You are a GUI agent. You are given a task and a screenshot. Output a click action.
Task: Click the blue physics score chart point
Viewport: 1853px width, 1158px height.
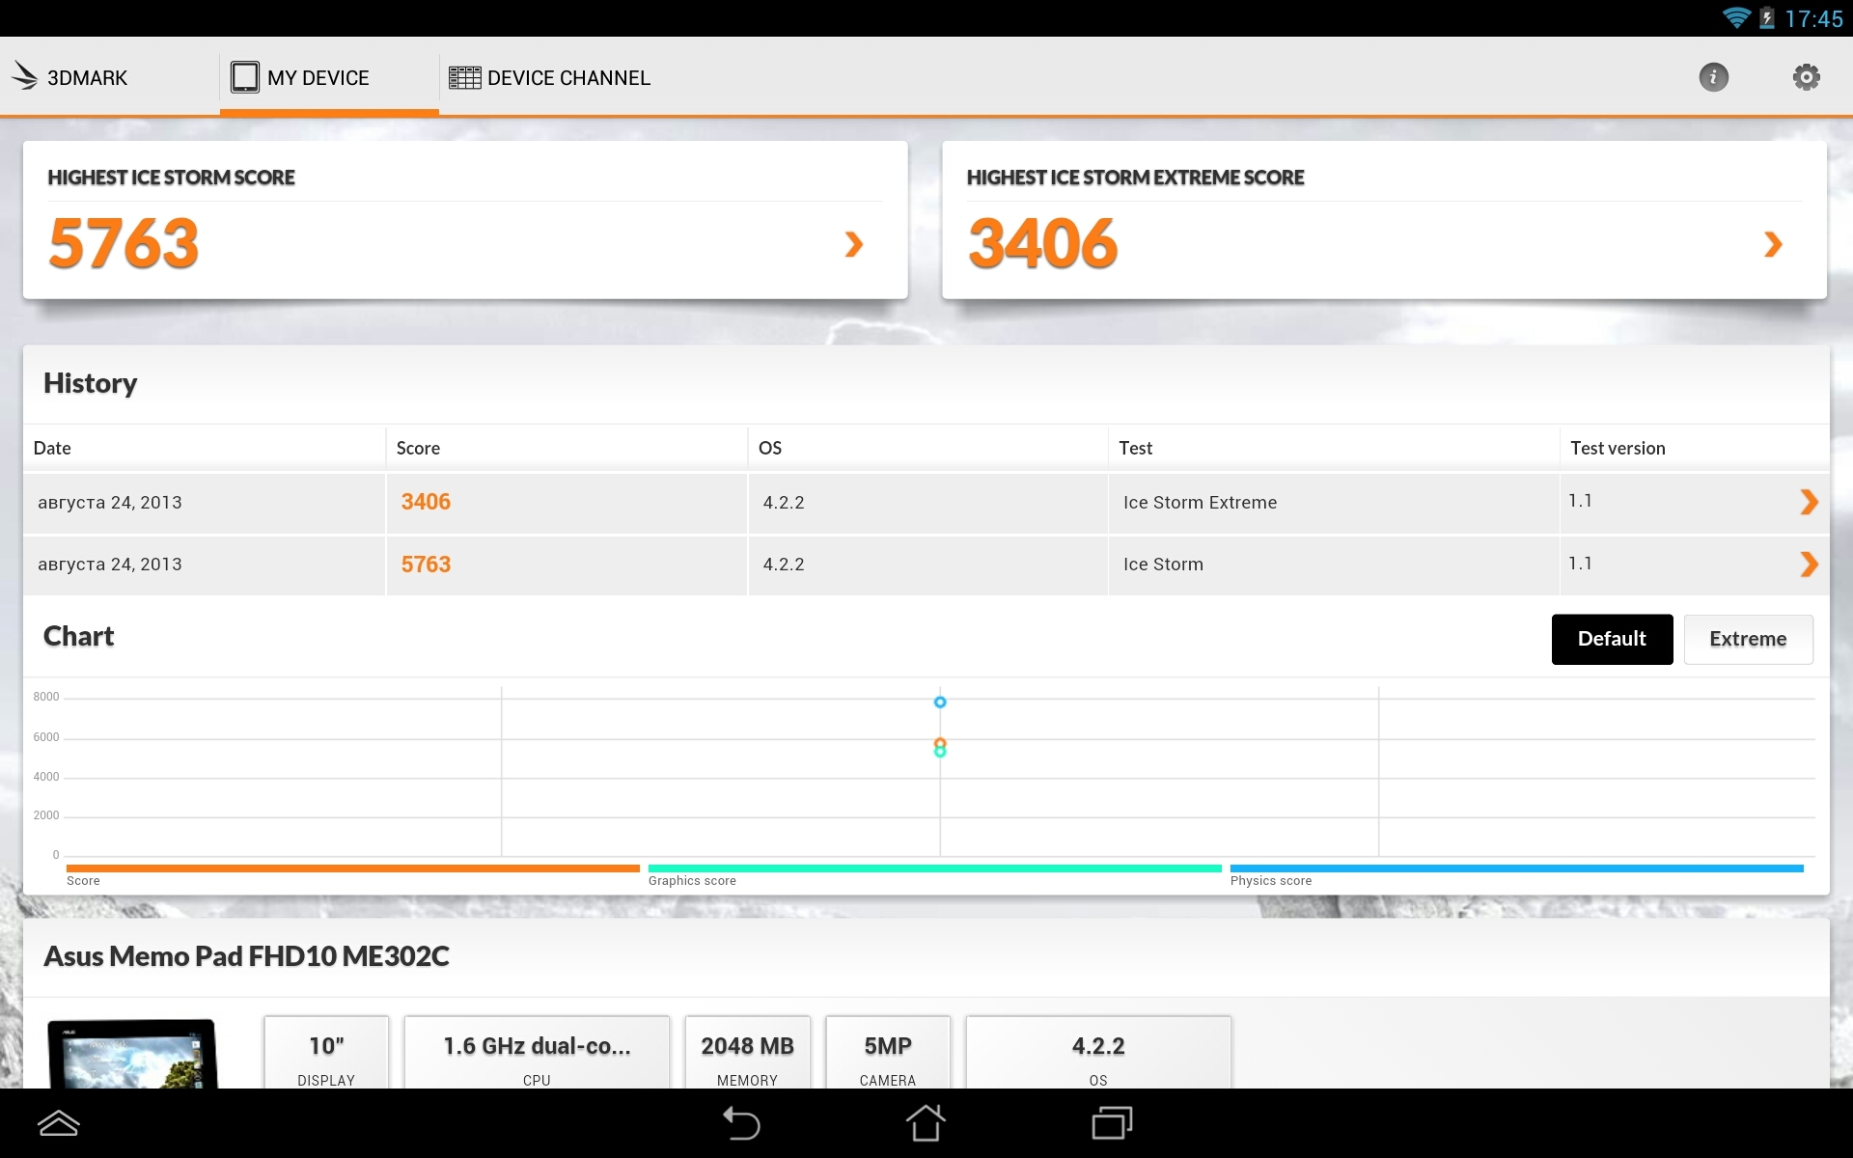[940, 702]
